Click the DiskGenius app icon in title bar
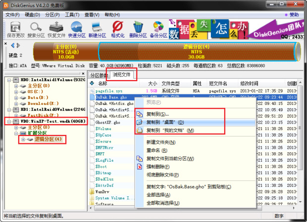This screenshot has width=307, height=222. [6, 5]
